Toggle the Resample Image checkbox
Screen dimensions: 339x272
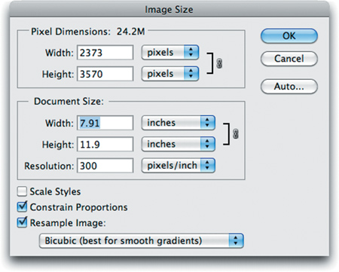tap(22, 222)
